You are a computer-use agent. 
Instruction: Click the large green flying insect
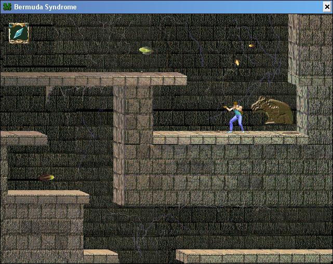(x=146, y=50)
